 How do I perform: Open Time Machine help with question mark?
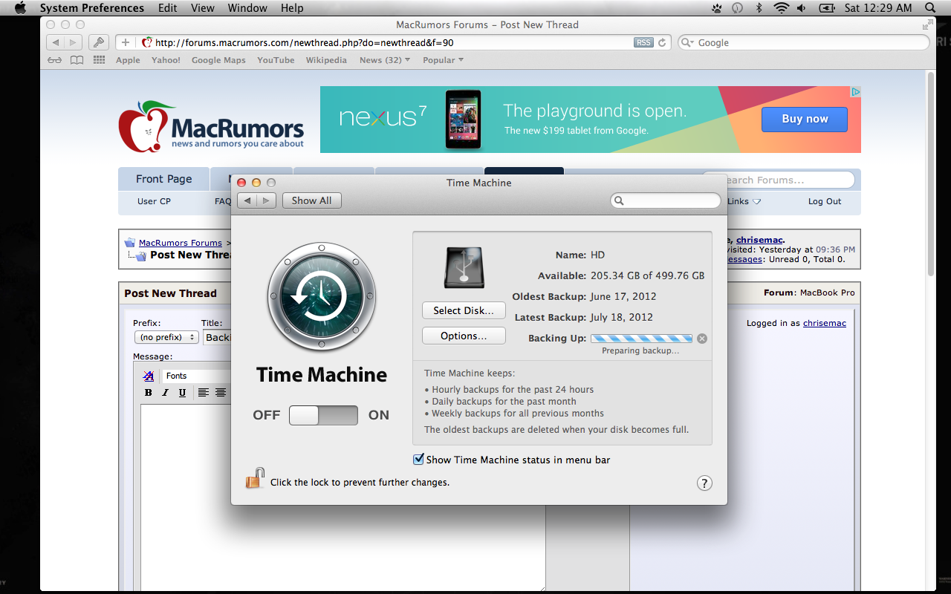704,483
